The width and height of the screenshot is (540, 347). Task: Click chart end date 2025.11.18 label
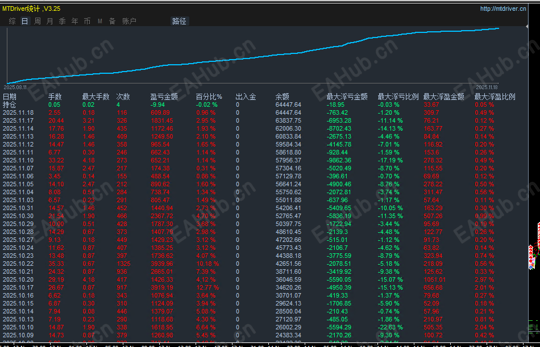pyautogui.click(x=487, y=87)
